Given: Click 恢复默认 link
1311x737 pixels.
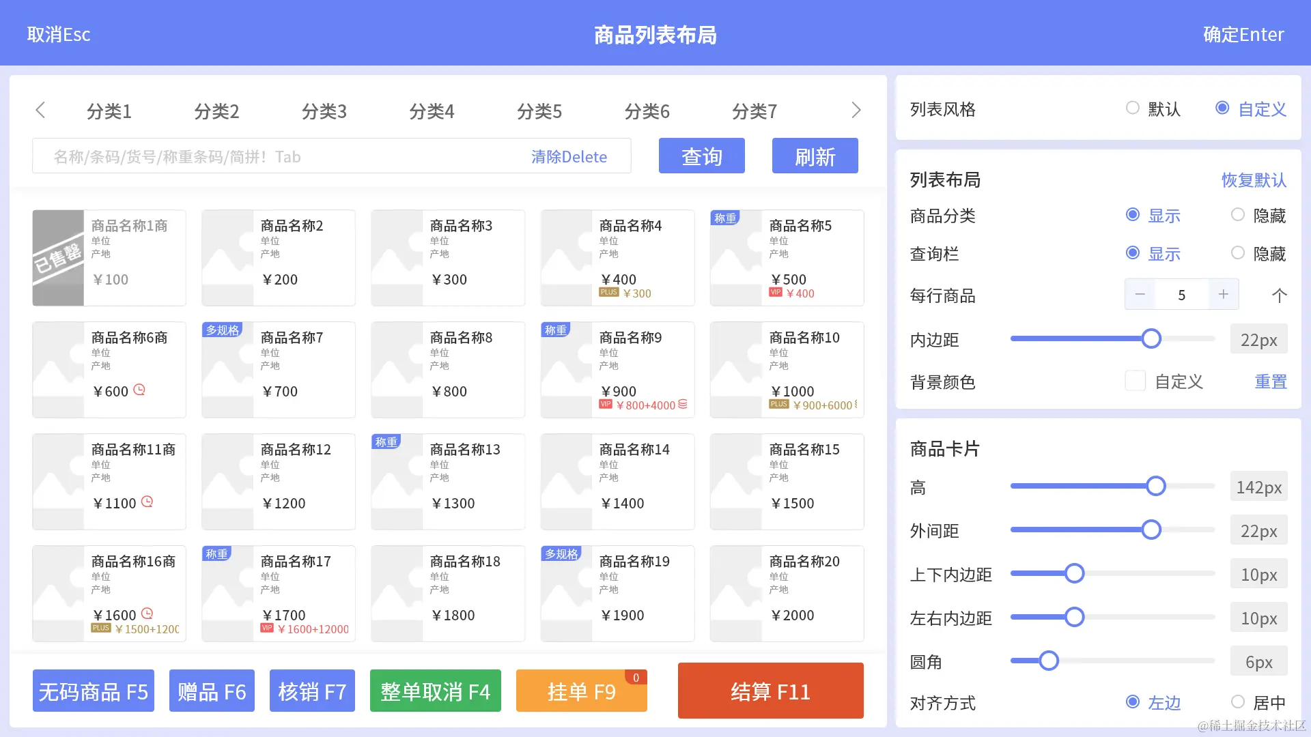Looking at the screenshot, I should 1254,179.
